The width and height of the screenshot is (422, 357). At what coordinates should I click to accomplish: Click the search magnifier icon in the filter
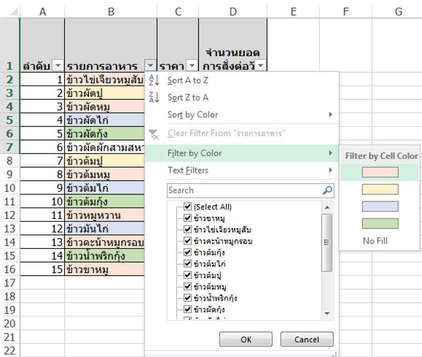327,190
